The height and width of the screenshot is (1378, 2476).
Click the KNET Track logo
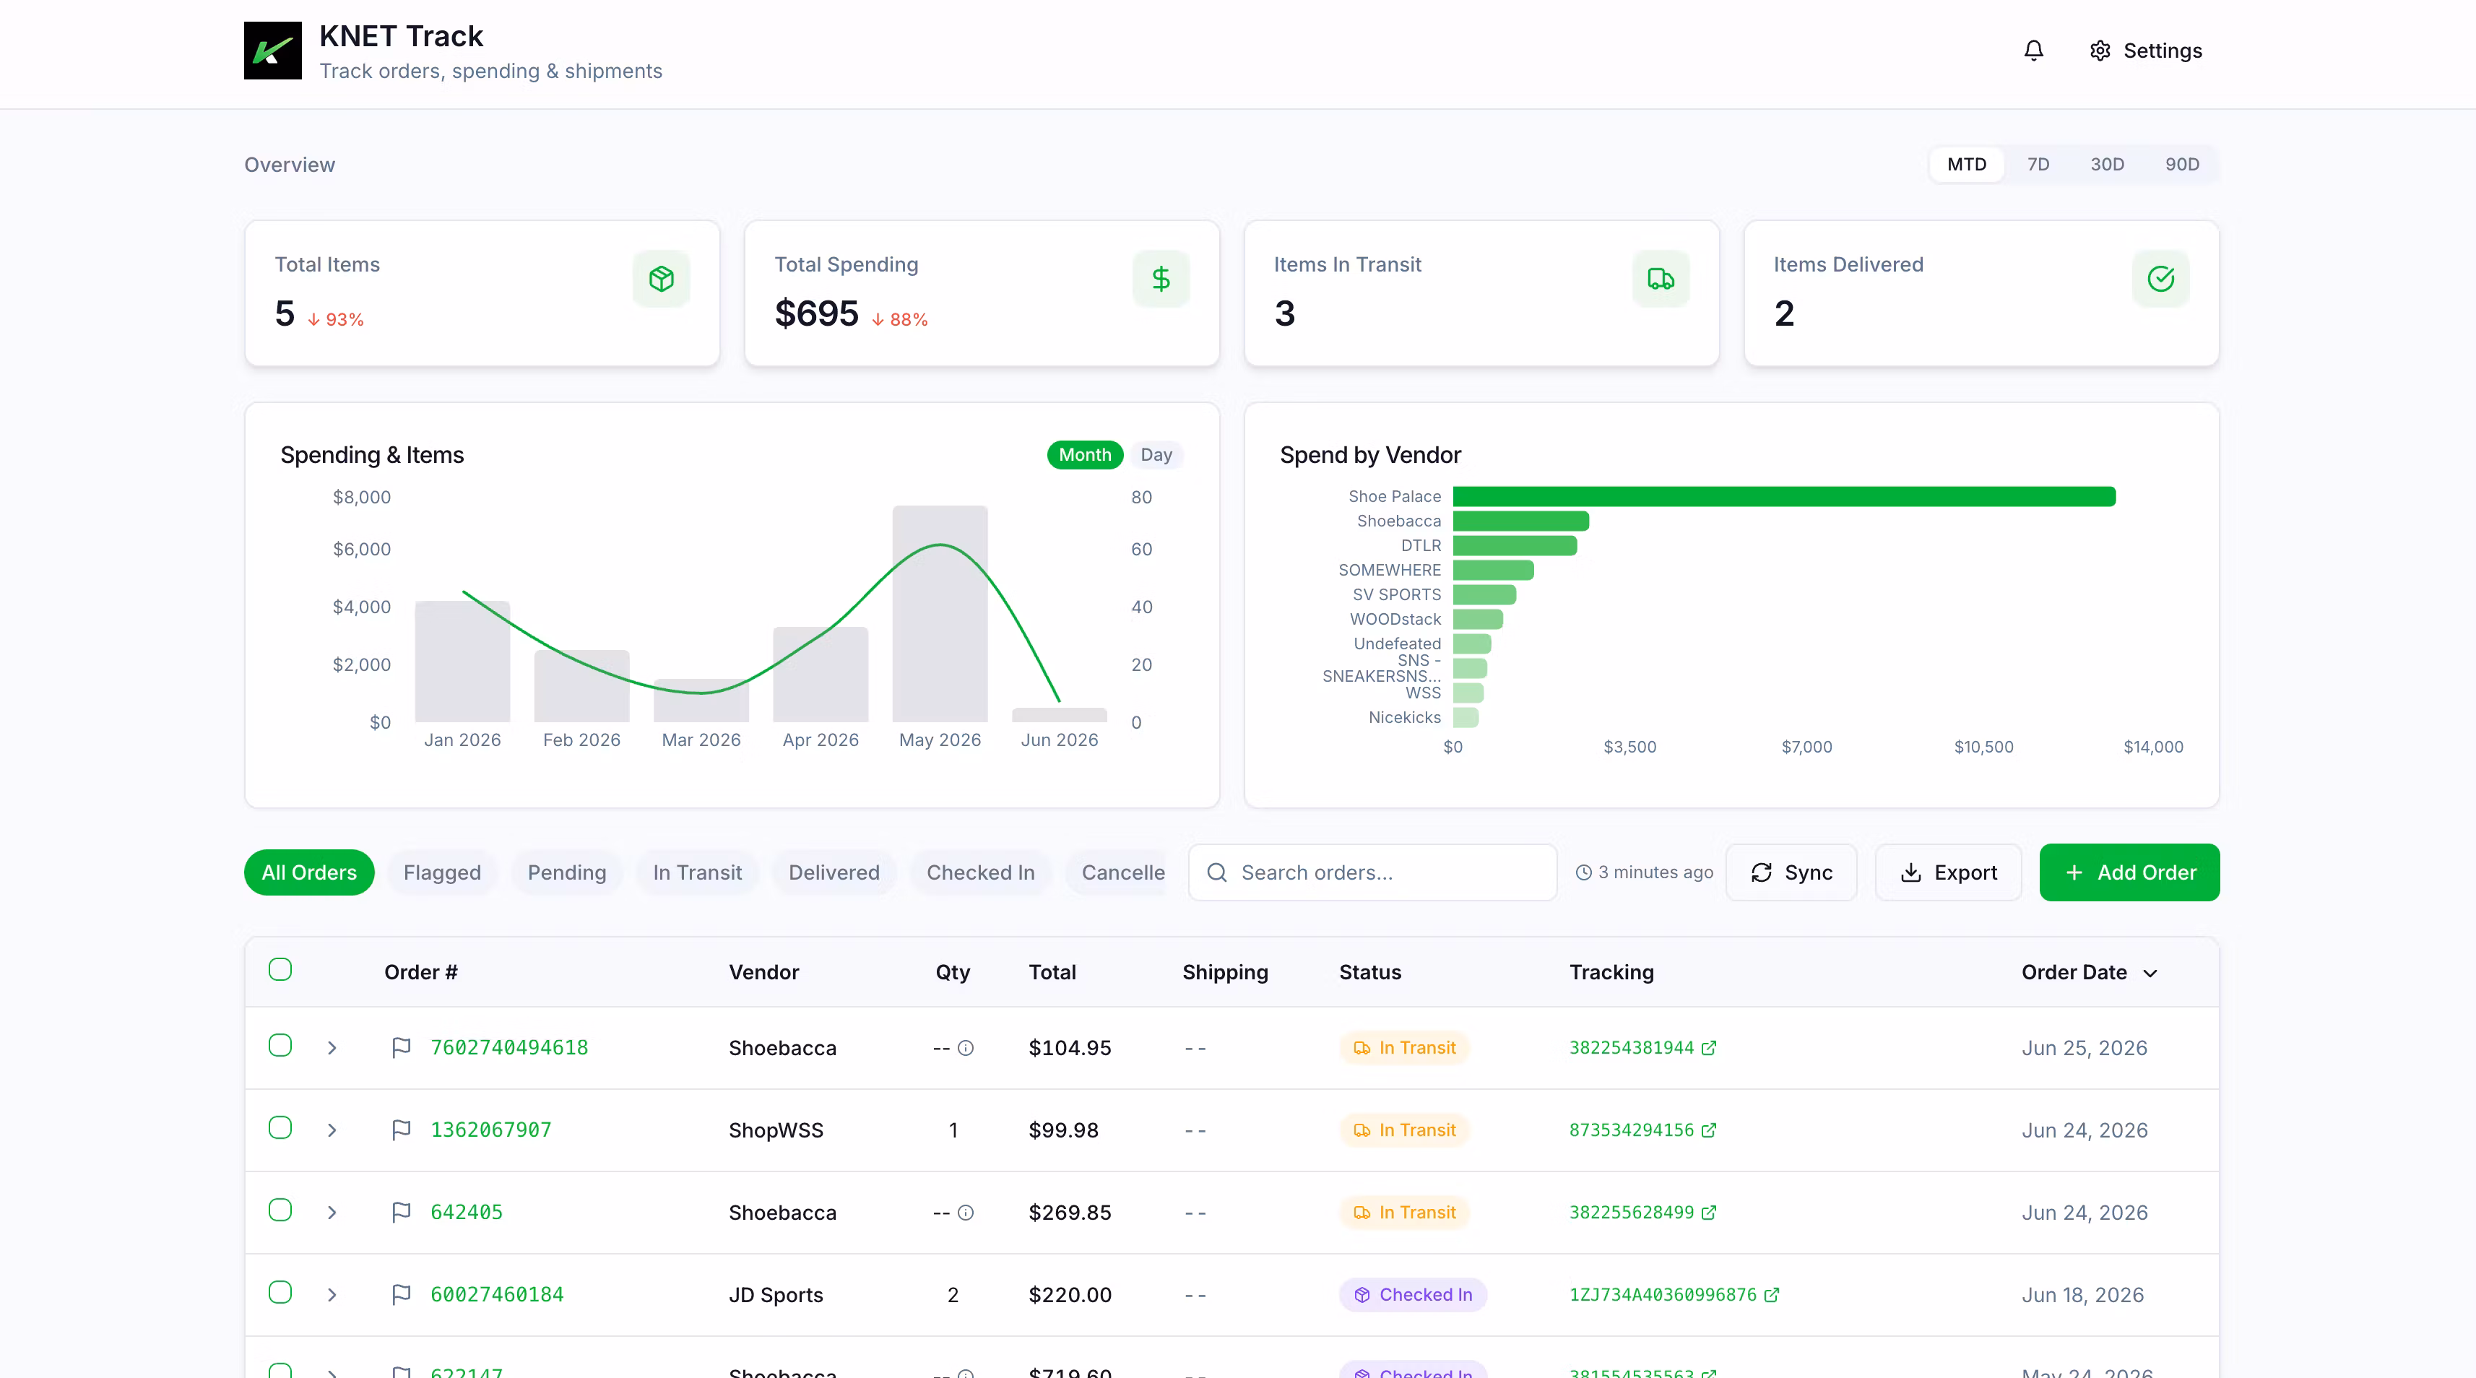(273, 51)
